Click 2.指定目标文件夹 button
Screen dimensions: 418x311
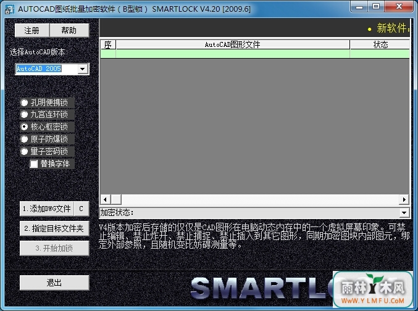point(54,228)
